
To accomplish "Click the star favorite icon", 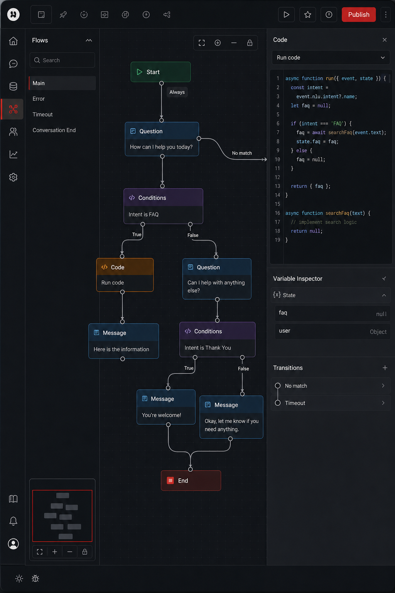I will (x=308, y=15).
